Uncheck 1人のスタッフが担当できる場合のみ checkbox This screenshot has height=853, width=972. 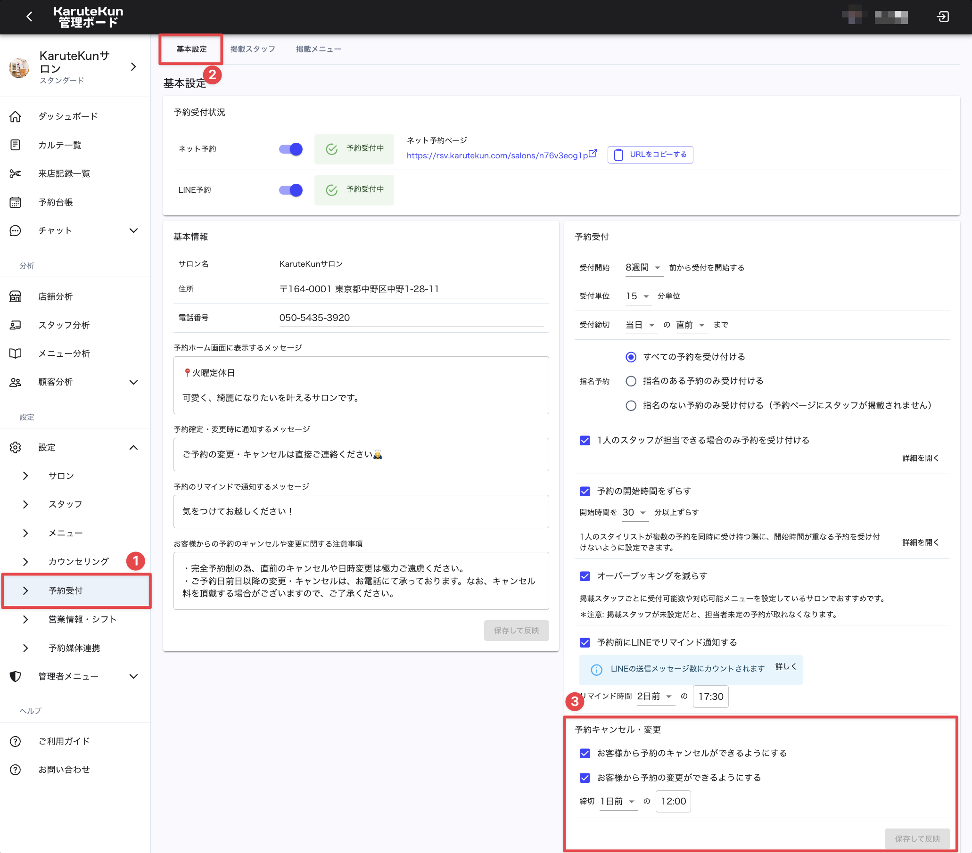[585, 440]
